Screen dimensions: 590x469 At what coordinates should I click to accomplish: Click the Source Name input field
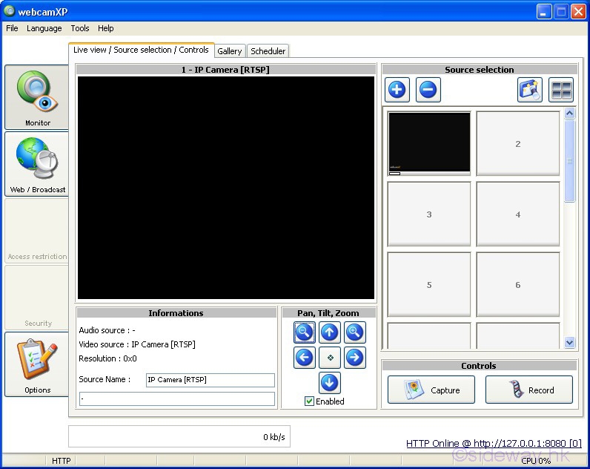(211, 380)
